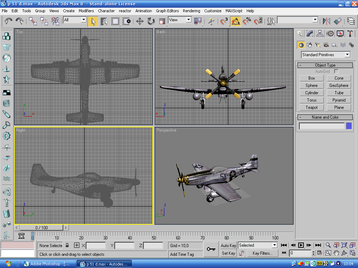The image size is (358, 268).
Task: Open the Mirror tool
Action: tap(326, 21)
